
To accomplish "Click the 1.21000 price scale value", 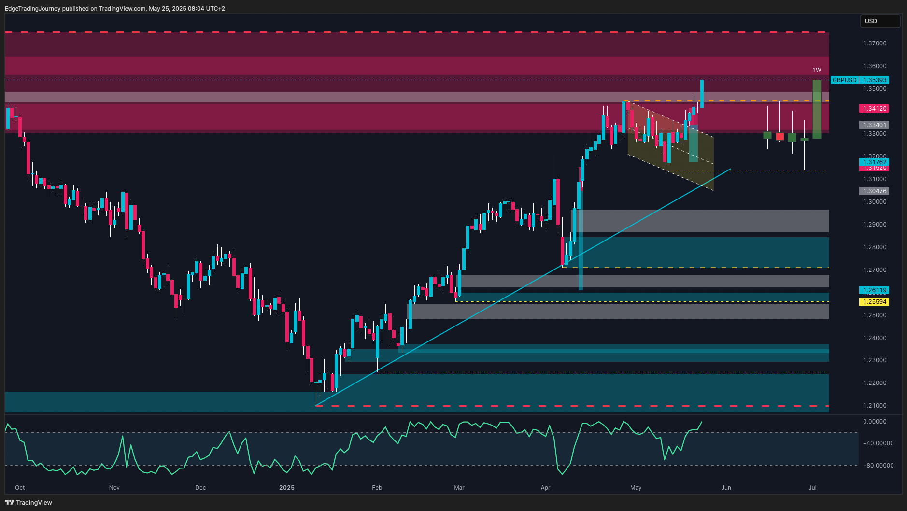I will click(875, 406).
